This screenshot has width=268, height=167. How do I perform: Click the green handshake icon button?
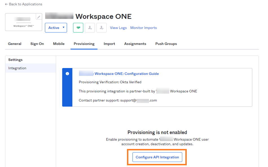78,28
